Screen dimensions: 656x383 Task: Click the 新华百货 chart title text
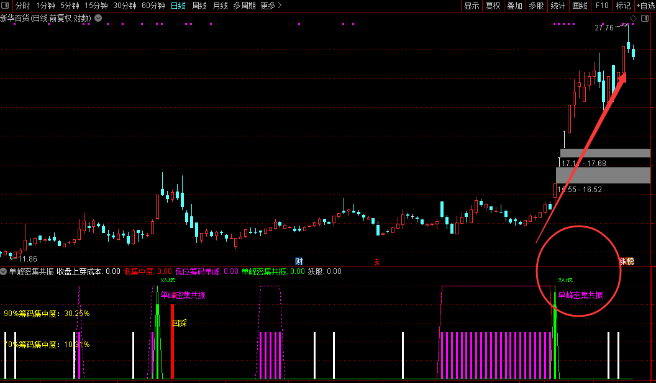point(45,19)
